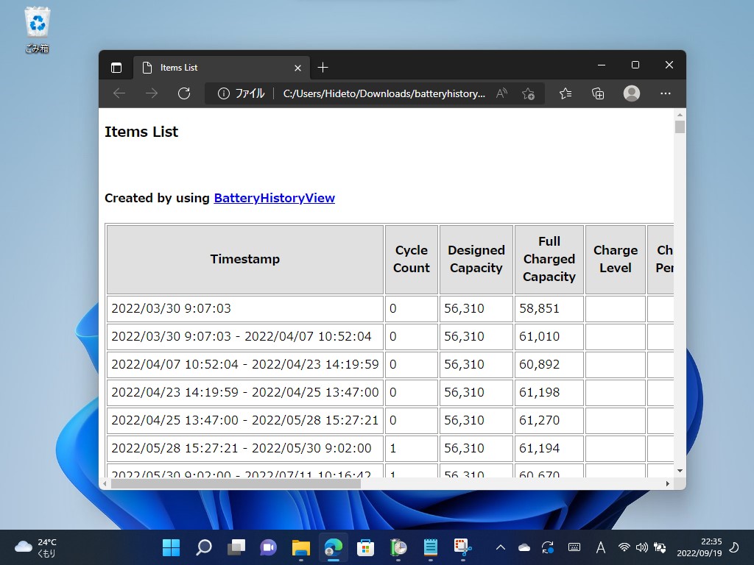Click the Designed Capacity column header

click(x=476, y=259)
